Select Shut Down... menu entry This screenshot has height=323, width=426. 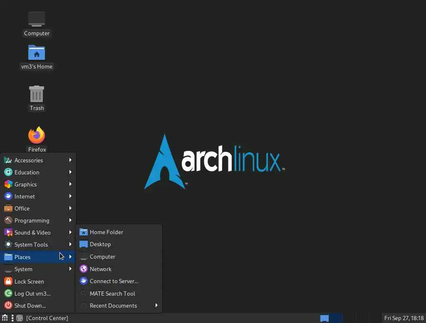coord(38,306)
